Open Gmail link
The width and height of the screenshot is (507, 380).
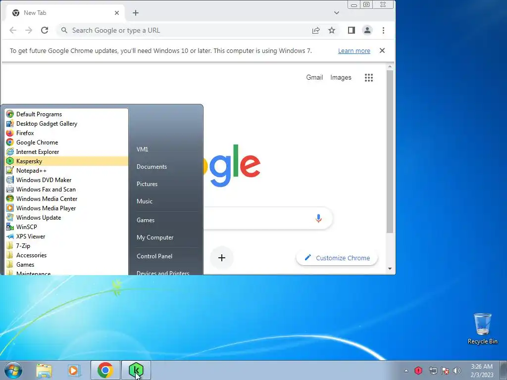tap(314, 77)
